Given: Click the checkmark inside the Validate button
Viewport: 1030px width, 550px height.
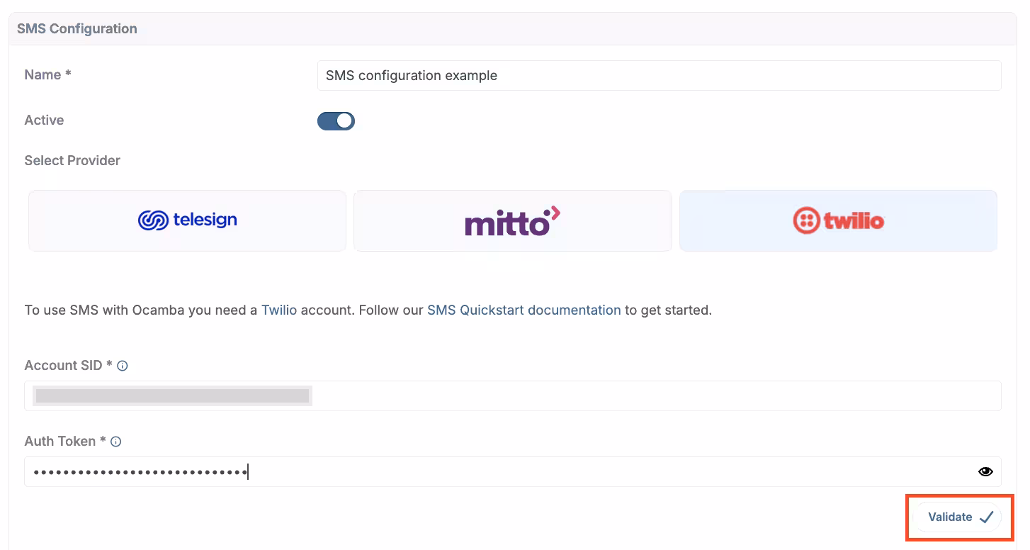Looking at the screenshot, I should pos(985,517).
